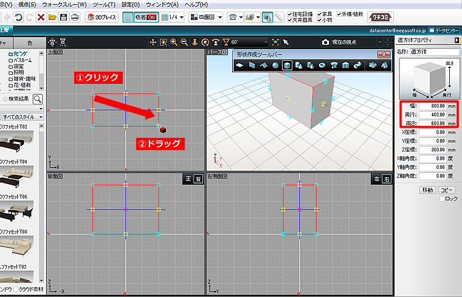Choose the torus shape tool
462x297 pixels.
[x=322, y=65]
